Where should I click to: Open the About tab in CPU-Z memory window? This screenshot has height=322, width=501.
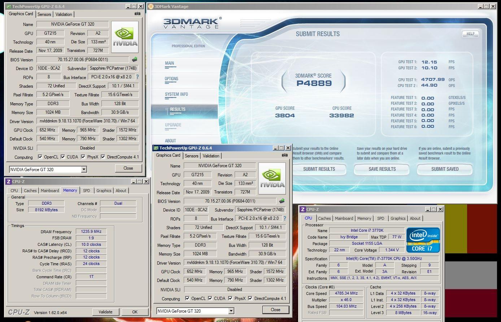pos(121,191)
